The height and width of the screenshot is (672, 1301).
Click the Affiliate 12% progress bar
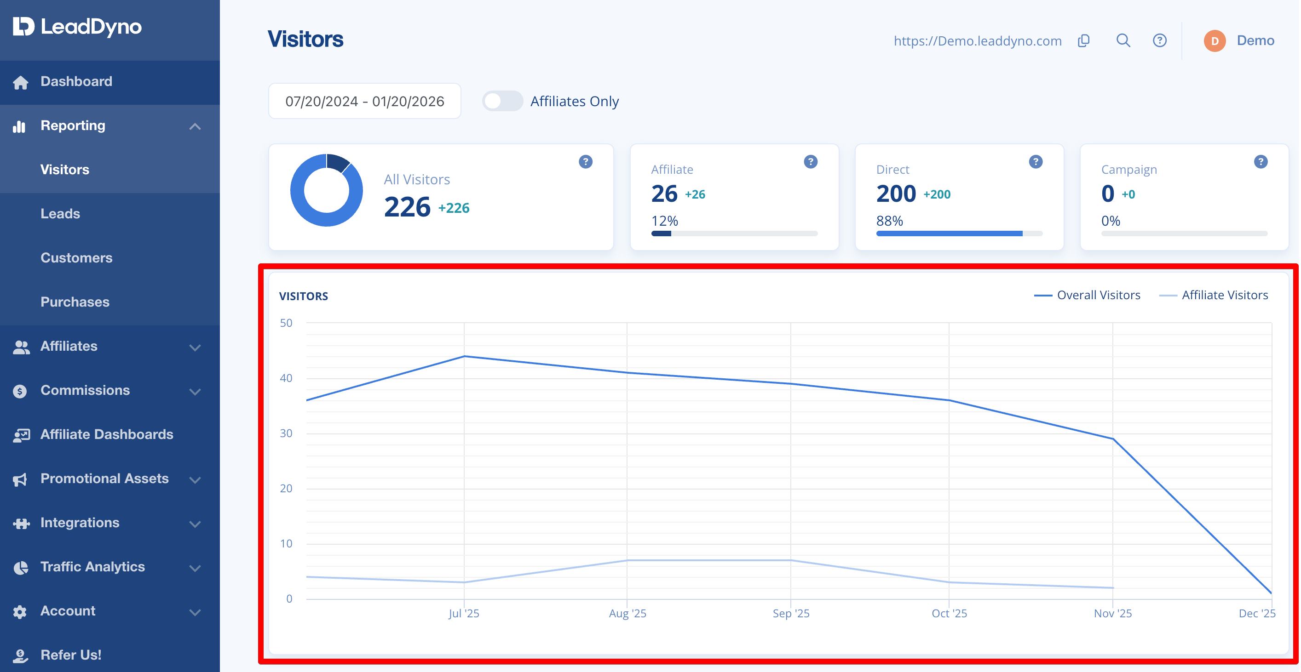pos(734,233)
